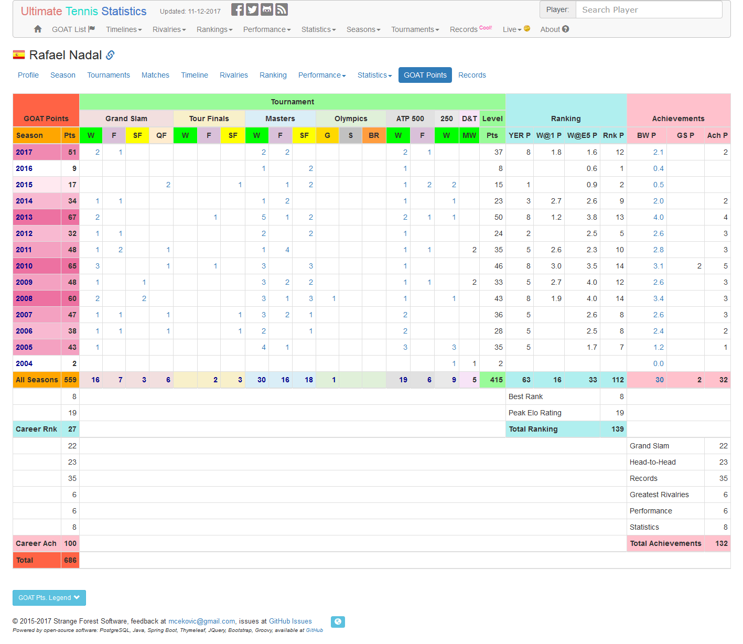743x644 pixels.
Task: Share page on Facebook
Action: [x=237, y=9]
